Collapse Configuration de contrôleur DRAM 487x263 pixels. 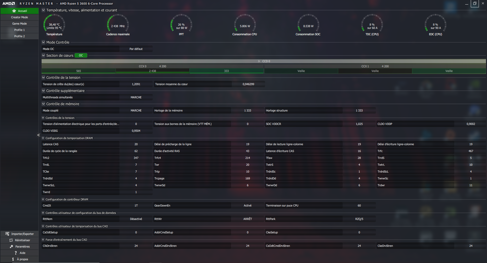tap(43, 199)
